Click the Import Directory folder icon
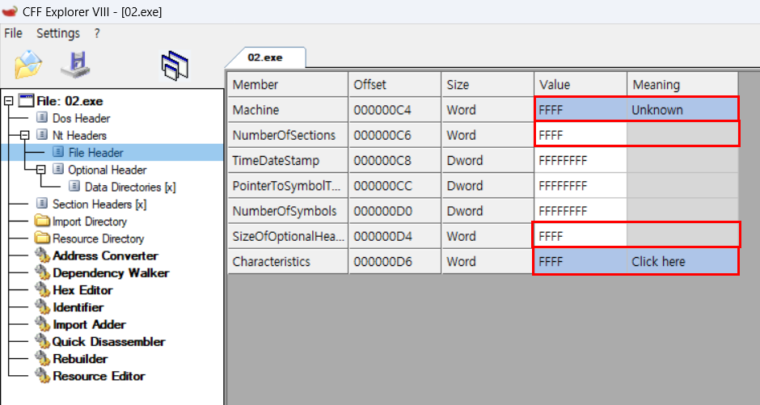Screen dimensions: 760x405 (43, 221)
